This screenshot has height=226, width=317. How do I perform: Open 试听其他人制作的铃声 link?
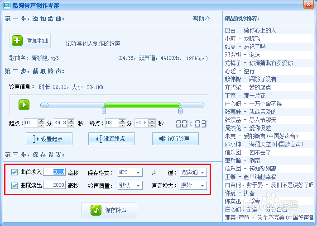point(93,43)
